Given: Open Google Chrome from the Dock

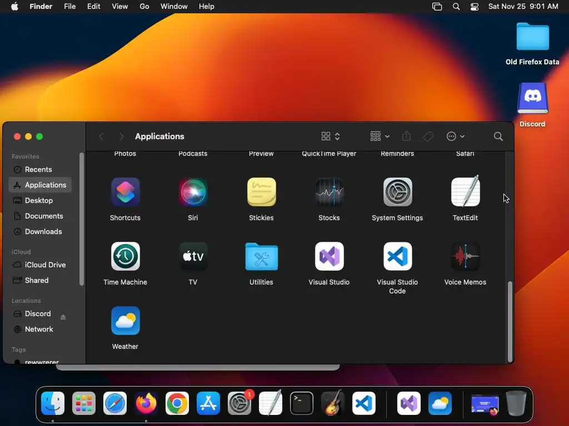Looking at the screenshot, I should [177, 403].
